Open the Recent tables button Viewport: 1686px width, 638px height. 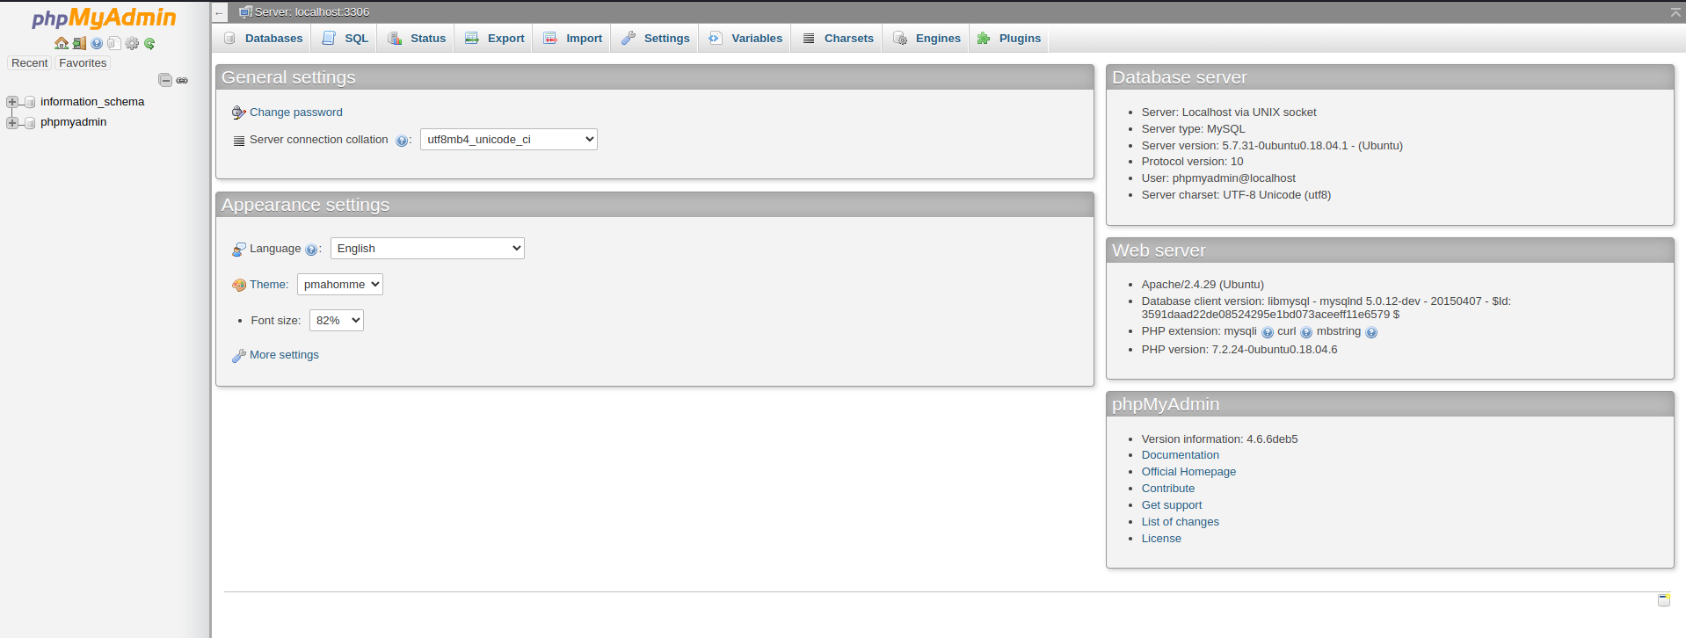point(30,63)
